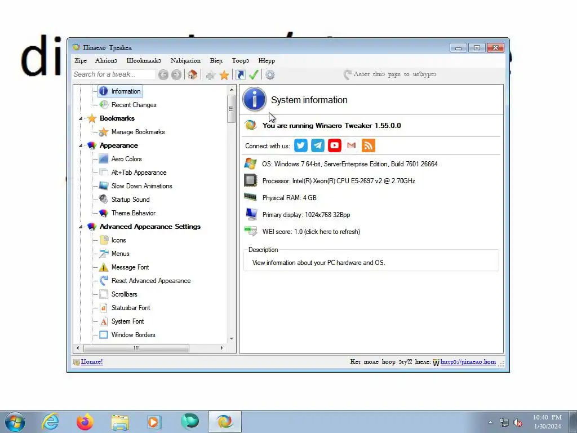The width and height of the screenshot is (577, 433).
Task: Select the Scrollbars tree item
Action: tap(124, 294)
